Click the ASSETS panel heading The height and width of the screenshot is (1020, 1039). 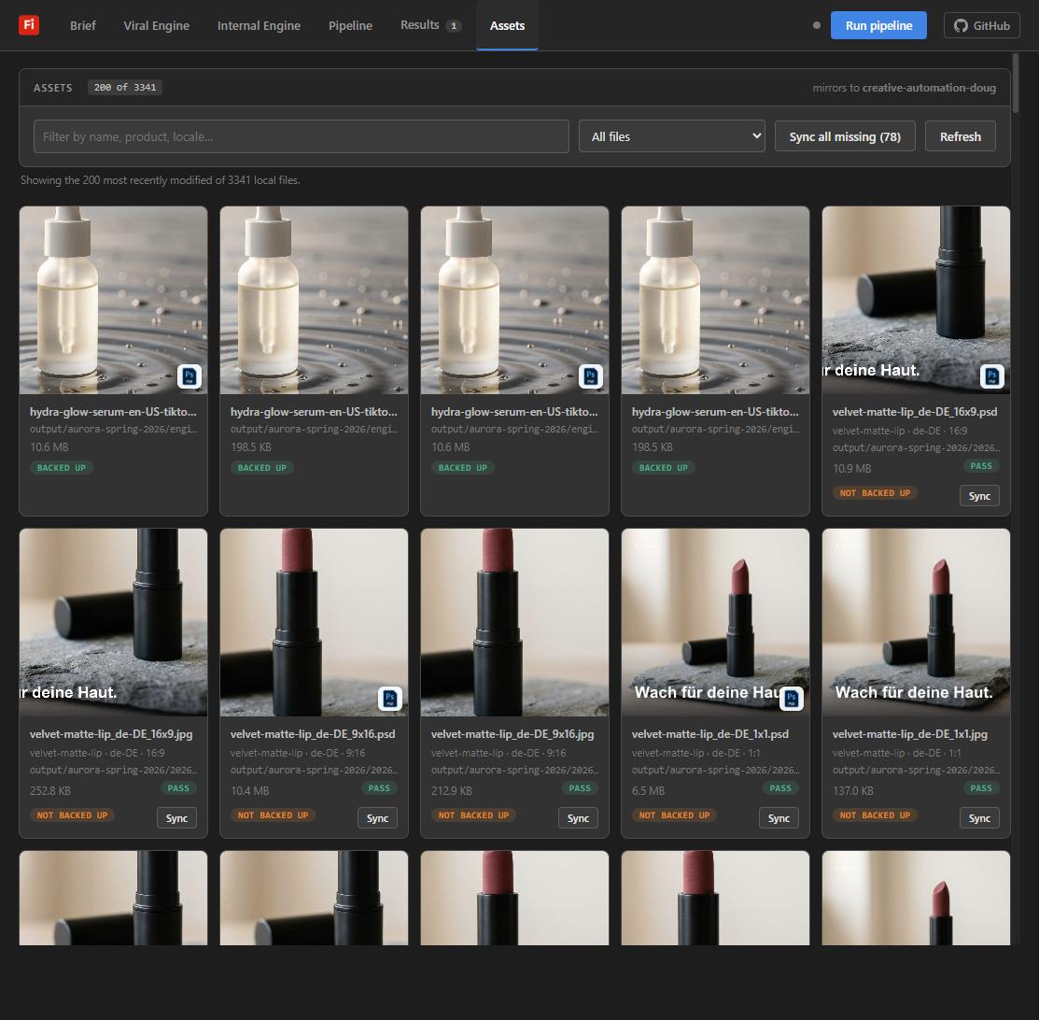coord(52,88)
